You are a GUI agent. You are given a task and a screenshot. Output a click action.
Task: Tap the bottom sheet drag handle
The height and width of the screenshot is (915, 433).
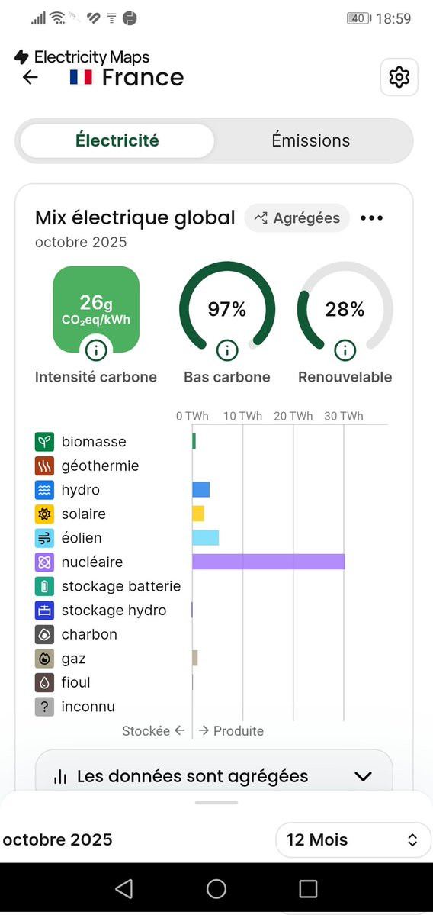point(216,803)
